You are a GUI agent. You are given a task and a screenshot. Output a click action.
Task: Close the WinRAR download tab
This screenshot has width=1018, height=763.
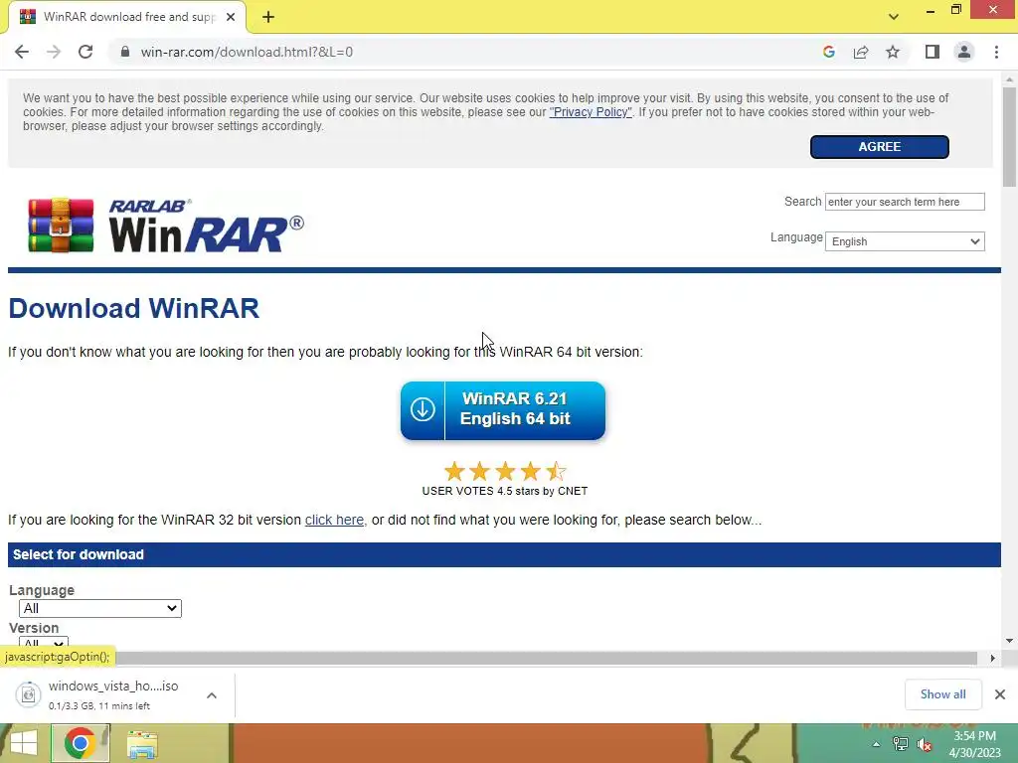point(231,17)
